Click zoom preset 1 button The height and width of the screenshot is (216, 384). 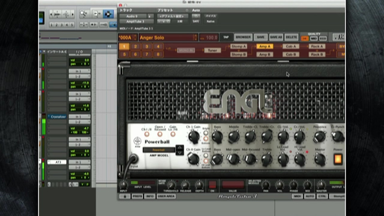[x=52, y=25]
